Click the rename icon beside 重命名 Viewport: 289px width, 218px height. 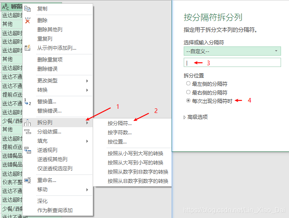28,180
